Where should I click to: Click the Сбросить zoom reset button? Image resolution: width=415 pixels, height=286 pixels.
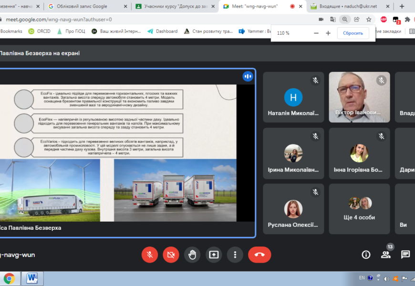point(353,33)
